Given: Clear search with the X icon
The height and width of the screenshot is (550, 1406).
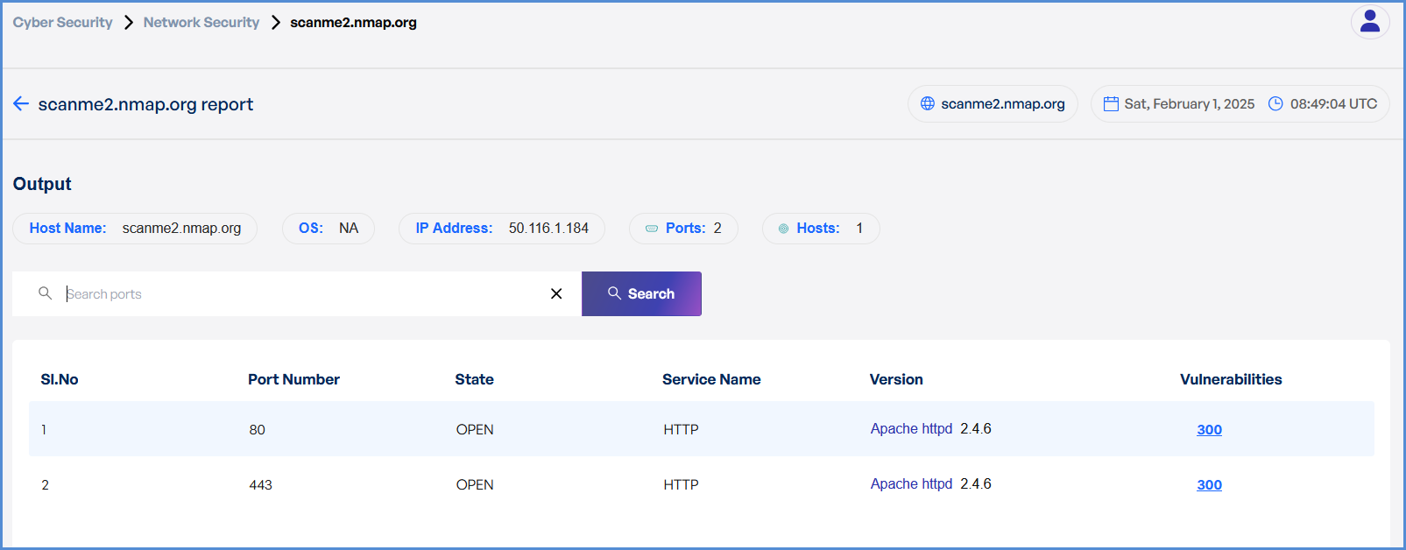Looking at the screenshot, I should tap(556, 293).
